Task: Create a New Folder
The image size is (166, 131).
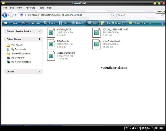Action: pyautogui.click(x=138, y=23)
